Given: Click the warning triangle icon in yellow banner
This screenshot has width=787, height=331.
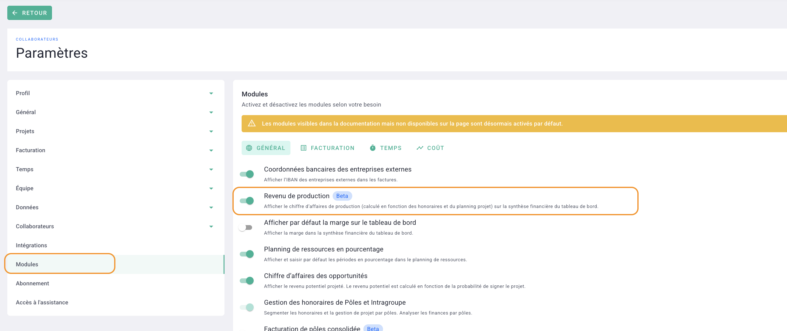Looking at the screenshot, I should pos(252,123).
